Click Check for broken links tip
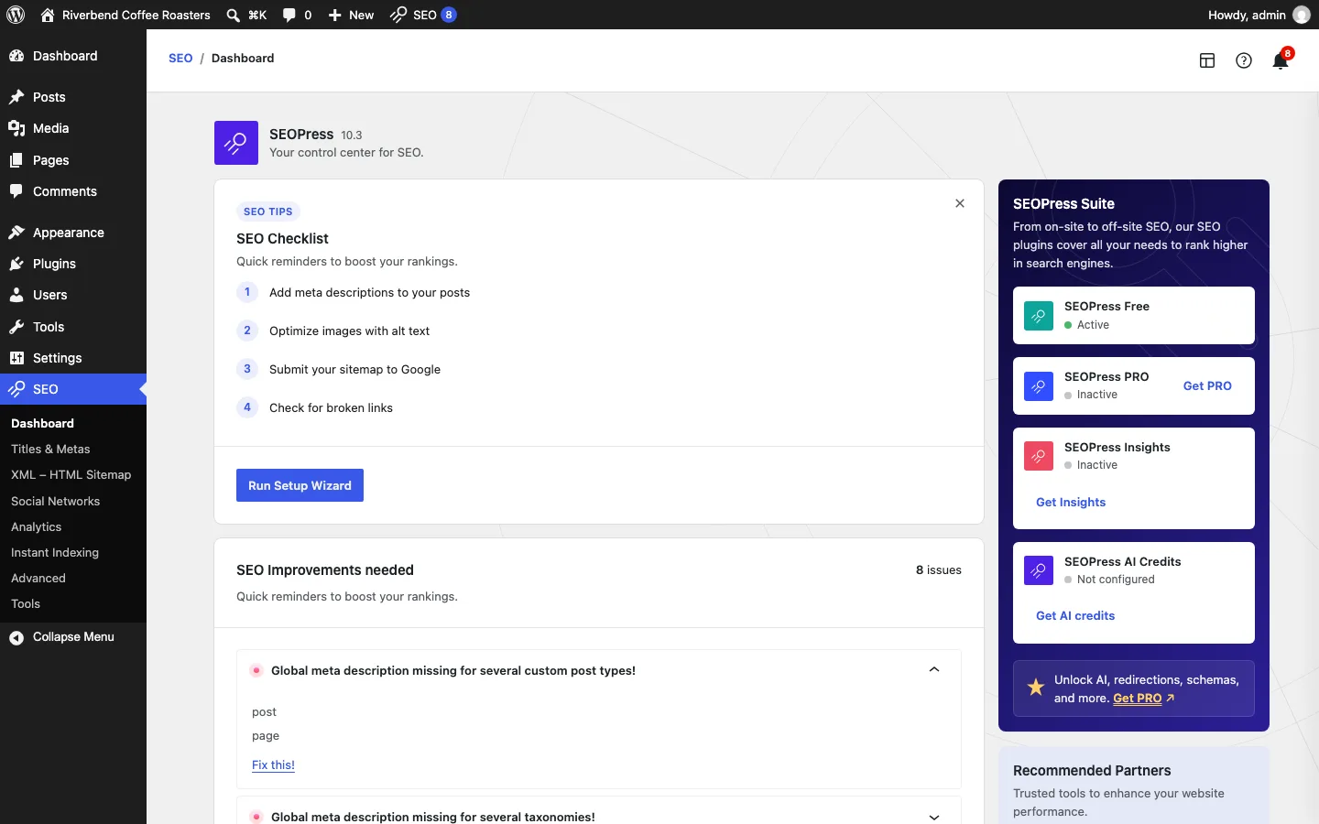The height and width of the screenshot is (824, 1319). click(331, 408)
